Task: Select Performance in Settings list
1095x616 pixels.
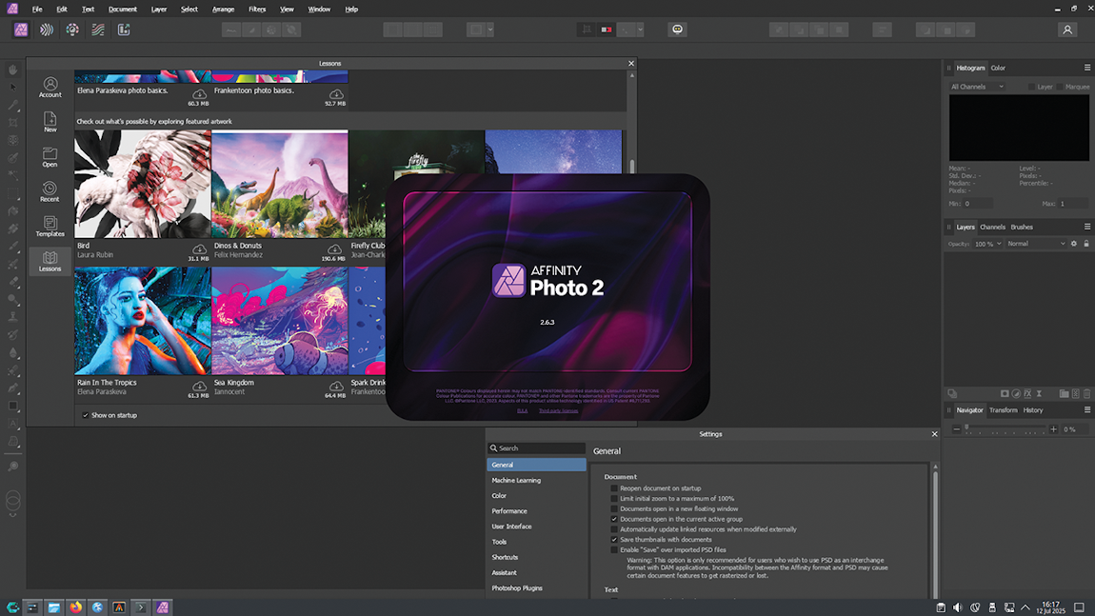Action: (x=509, y=511)
